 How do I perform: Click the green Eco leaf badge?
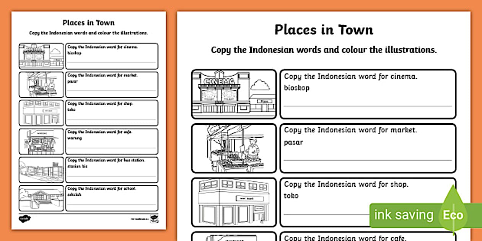tap(453, 215)
